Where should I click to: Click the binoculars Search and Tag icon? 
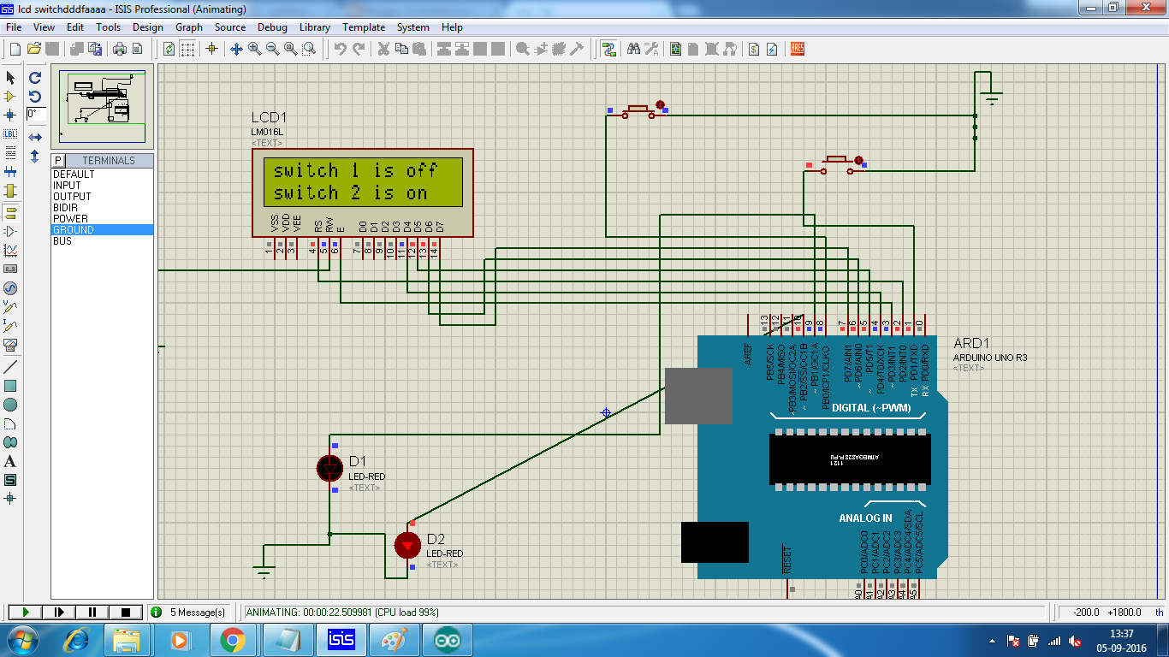pos(634,50)
